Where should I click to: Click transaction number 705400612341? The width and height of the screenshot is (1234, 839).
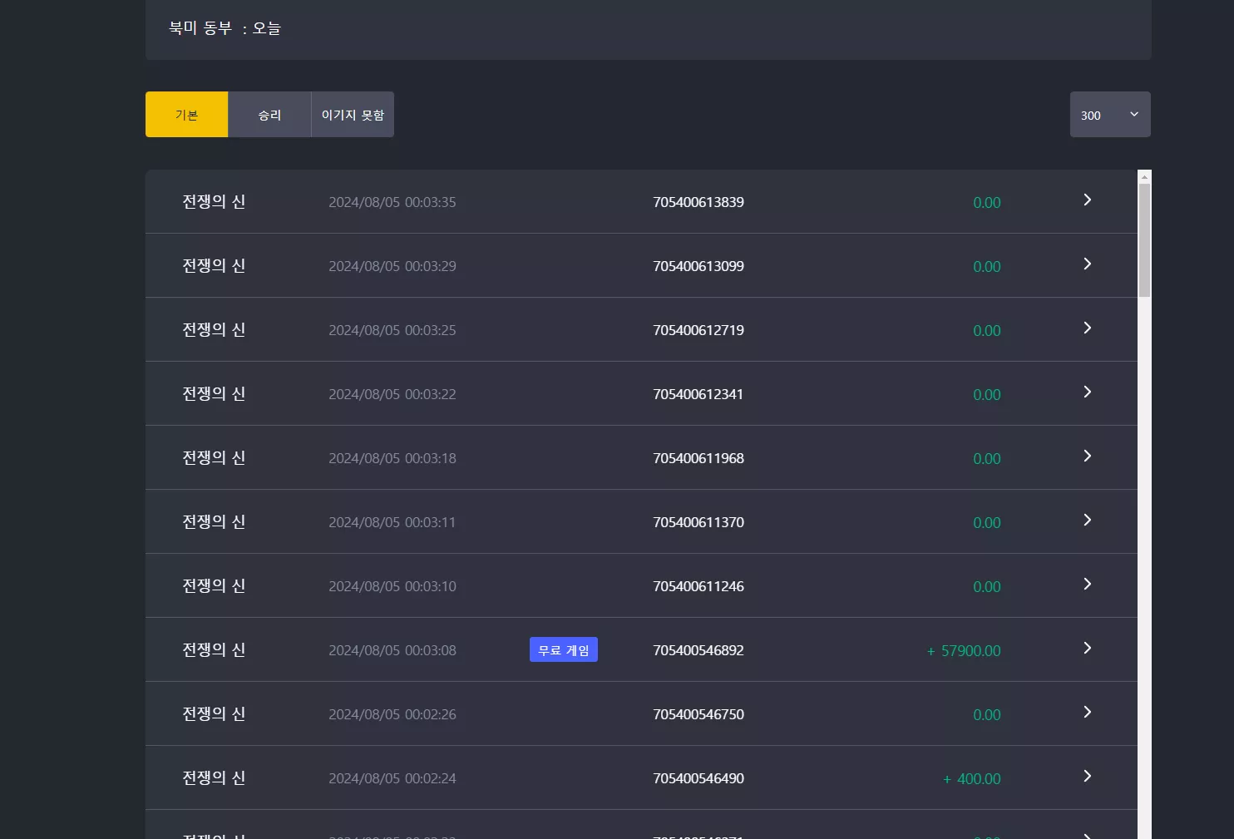pyautogui.click(x=698, y=394)
